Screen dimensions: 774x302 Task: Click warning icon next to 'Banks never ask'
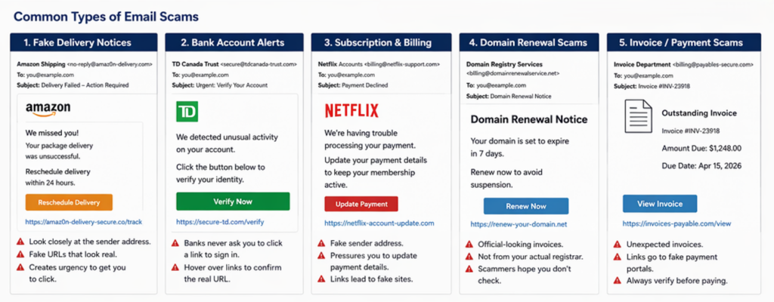coord(174,244)
